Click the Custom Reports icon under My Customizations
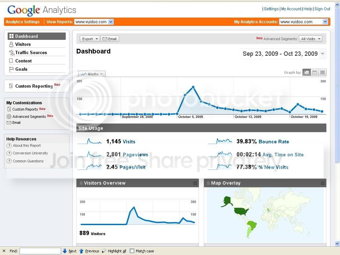340x255 pixels. (x=9, y=109)
